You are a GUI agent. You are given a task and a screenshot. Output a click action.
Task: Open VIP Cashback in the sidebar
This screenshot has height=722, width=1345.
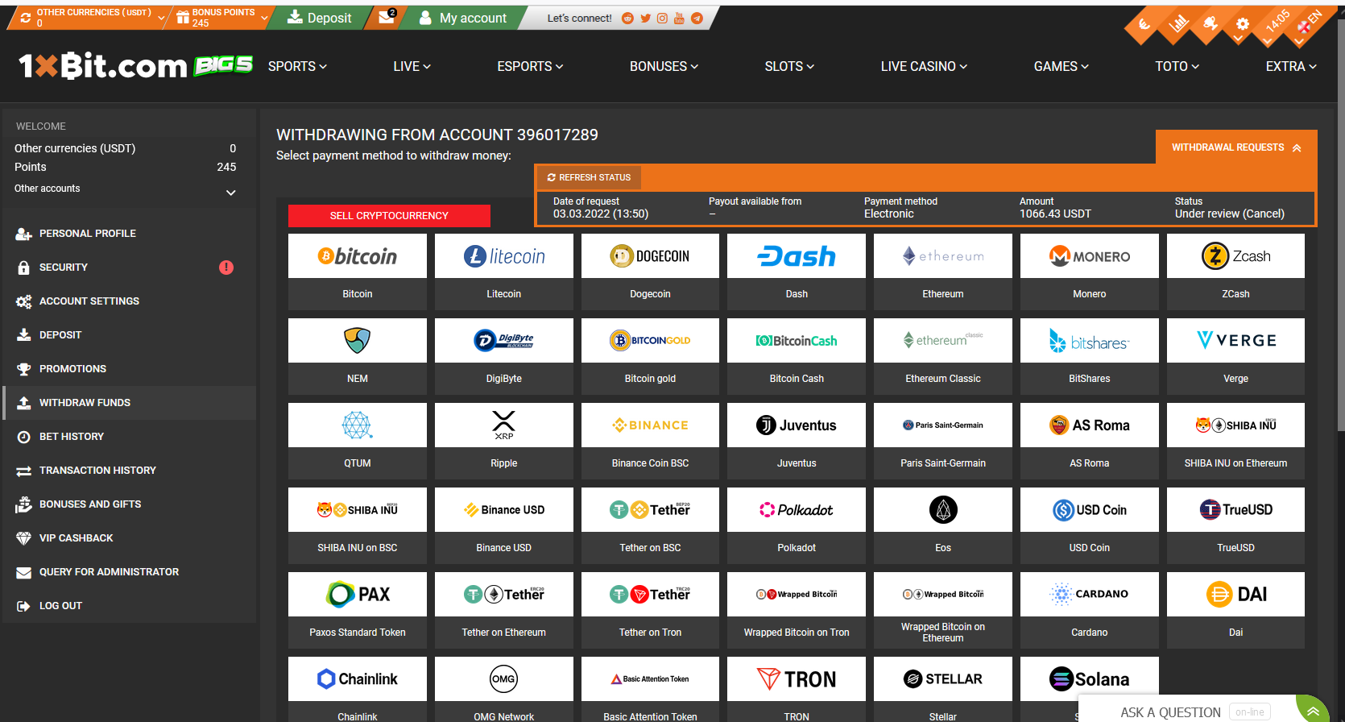tap(130, 538)
